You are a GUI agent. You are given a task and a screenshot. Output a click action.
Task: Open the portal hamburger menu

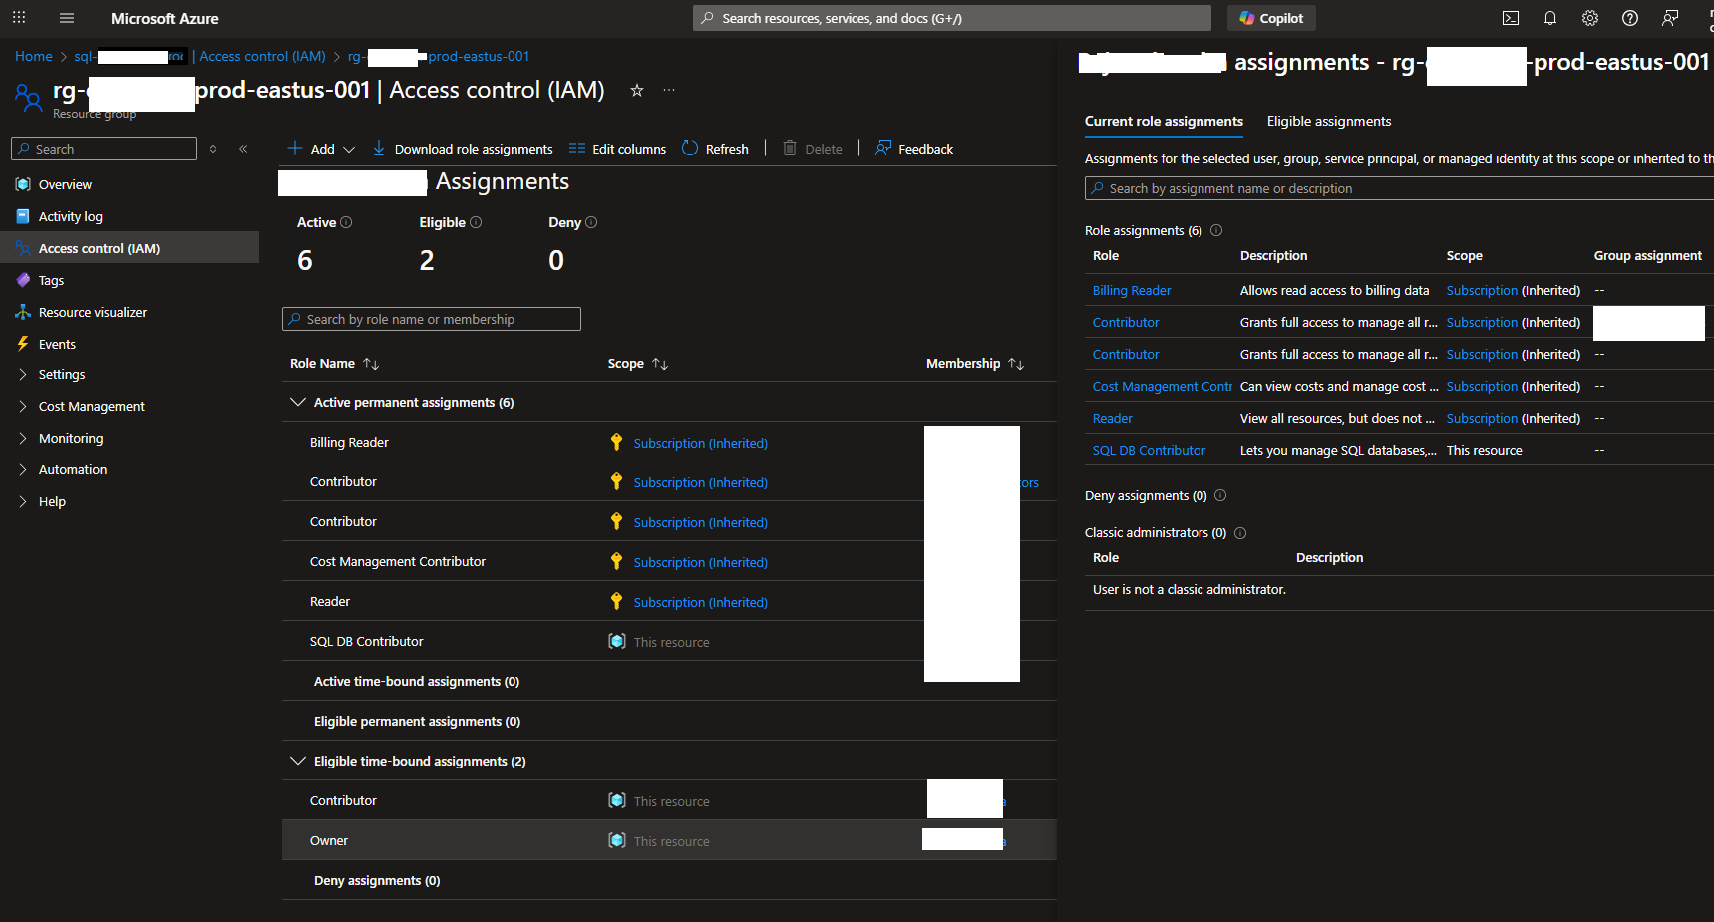coord(67,18)
